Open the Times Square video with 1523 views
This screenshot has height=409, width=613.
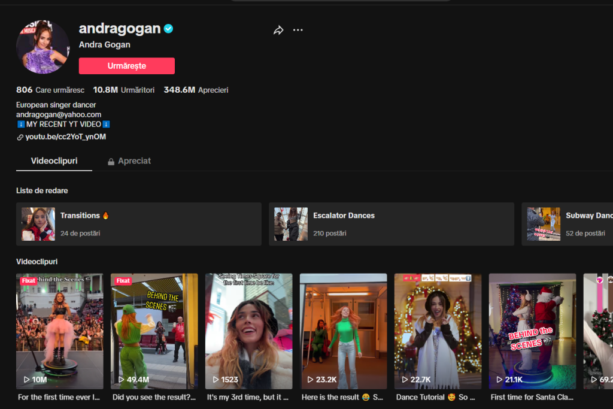coord(248,331)
